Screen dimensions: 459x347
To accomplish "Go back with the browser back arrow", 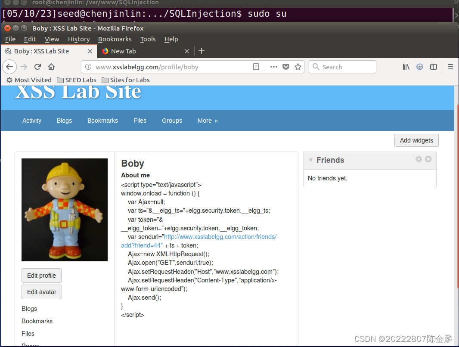I will tap(9, 67).
